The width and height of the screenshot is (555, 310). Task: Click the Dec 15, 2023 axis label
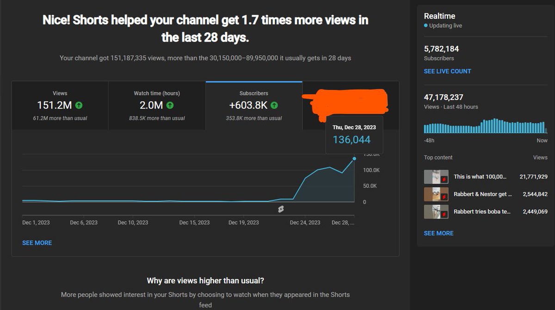tap(194, 222)
